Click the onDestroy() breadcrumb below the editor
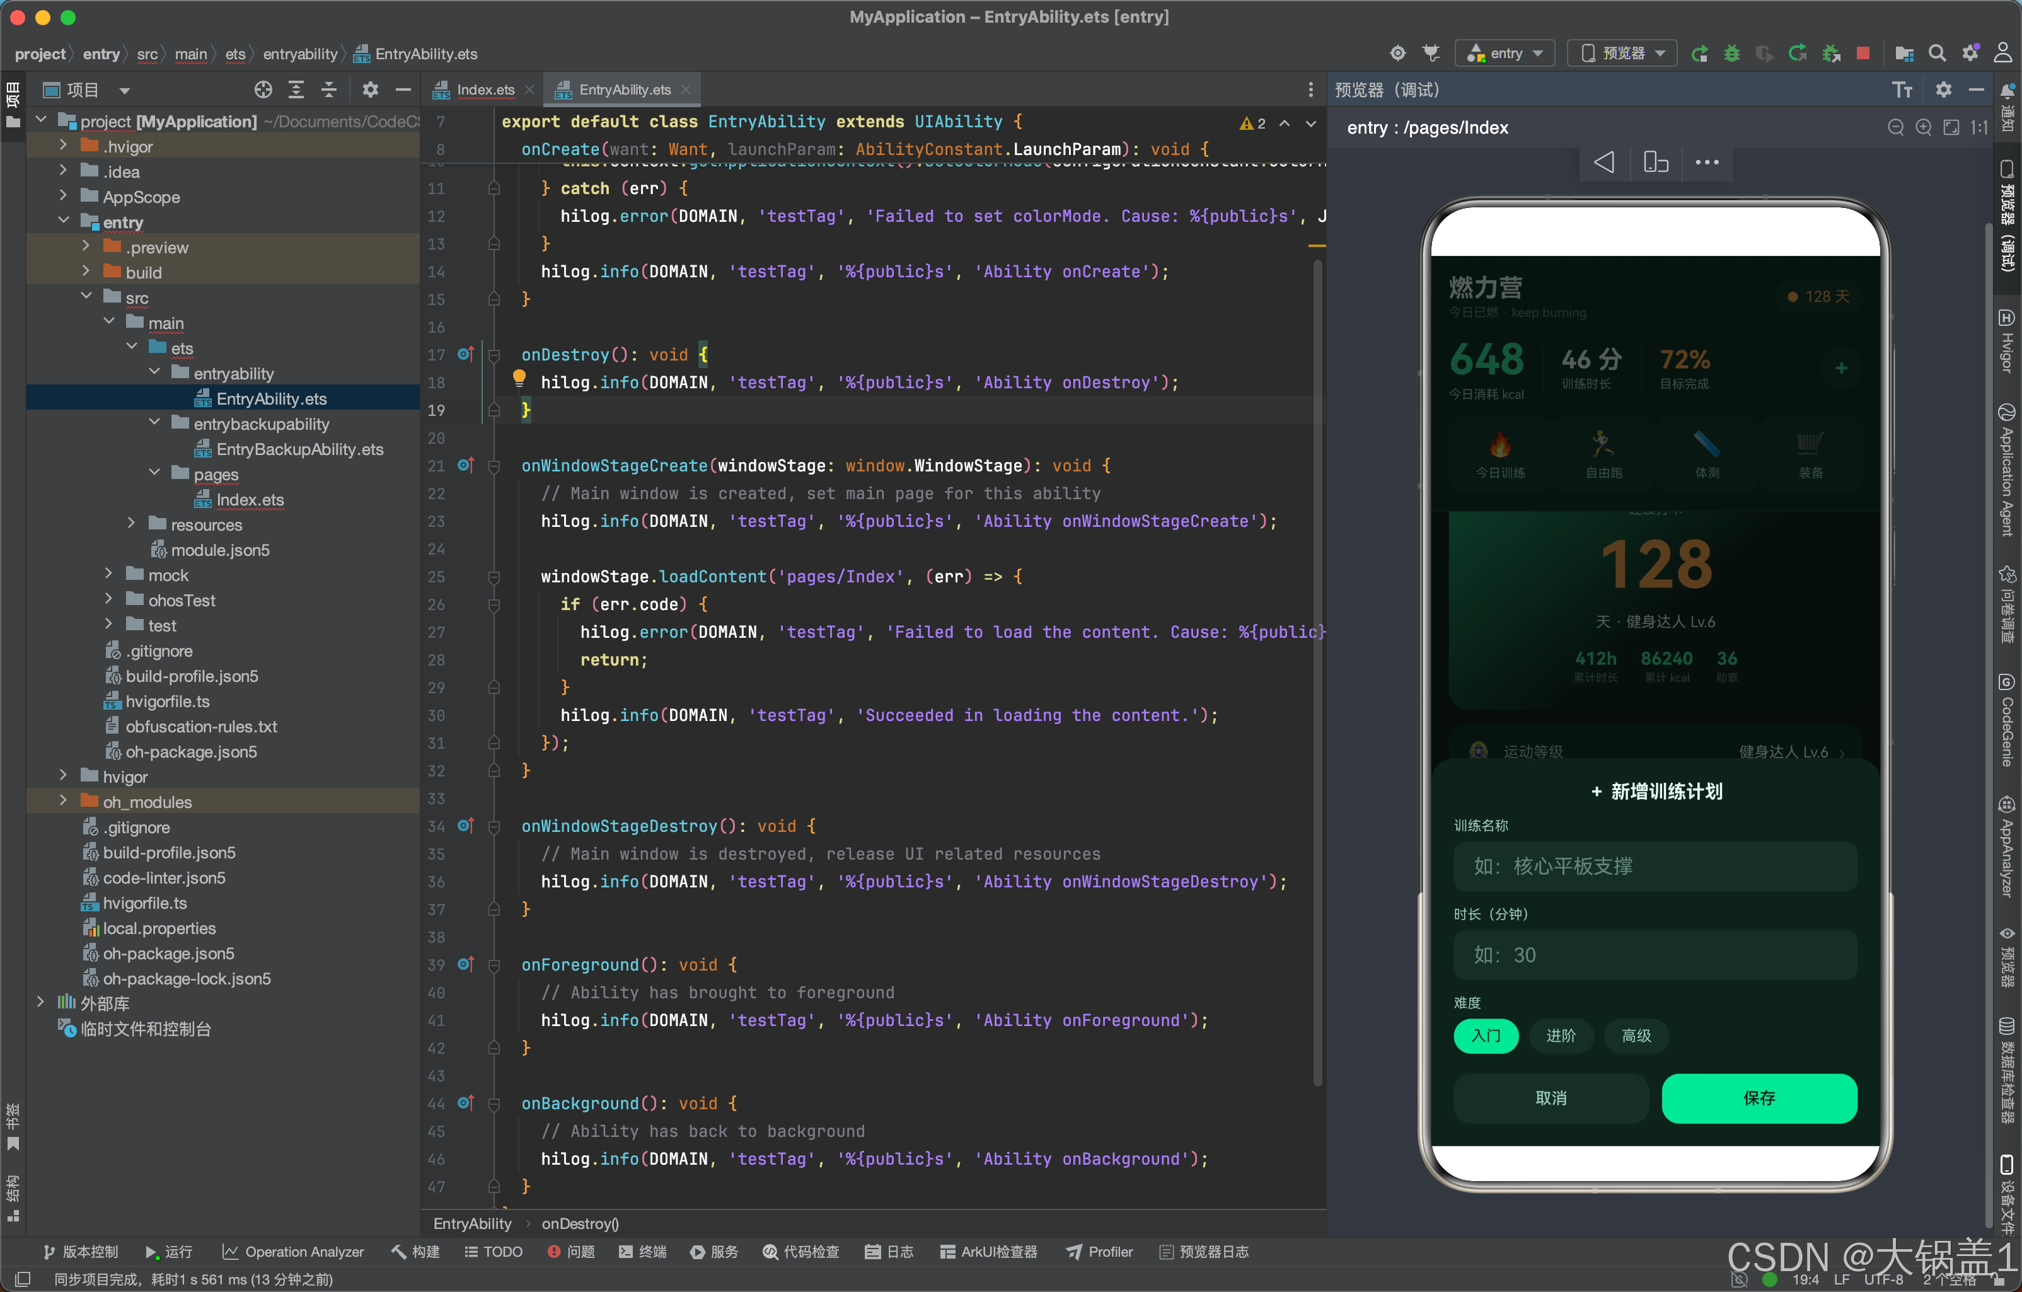This screenshot has height=1292, width=2022. [581, 1224]
